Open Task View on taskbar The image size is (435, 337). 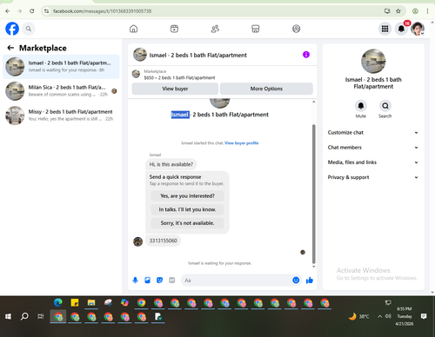pyautogui.click(x=41, y=316)
